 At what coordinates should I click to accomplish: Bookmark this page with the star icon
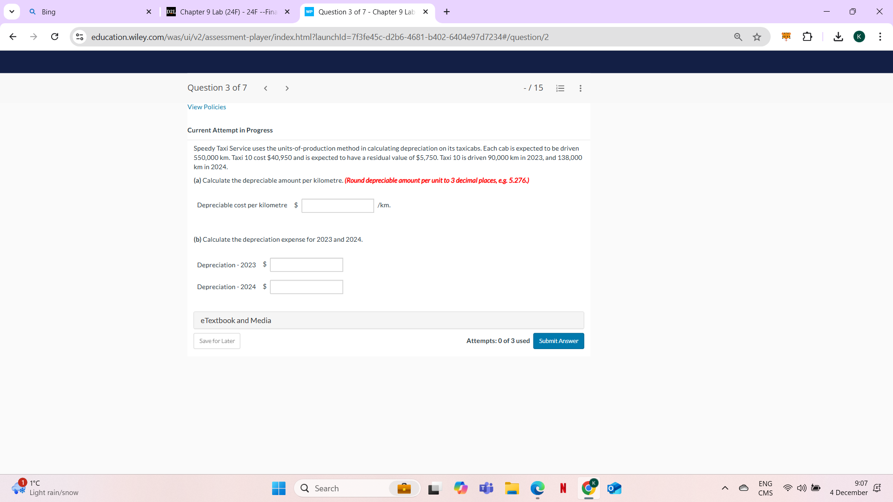pos(757,37)
